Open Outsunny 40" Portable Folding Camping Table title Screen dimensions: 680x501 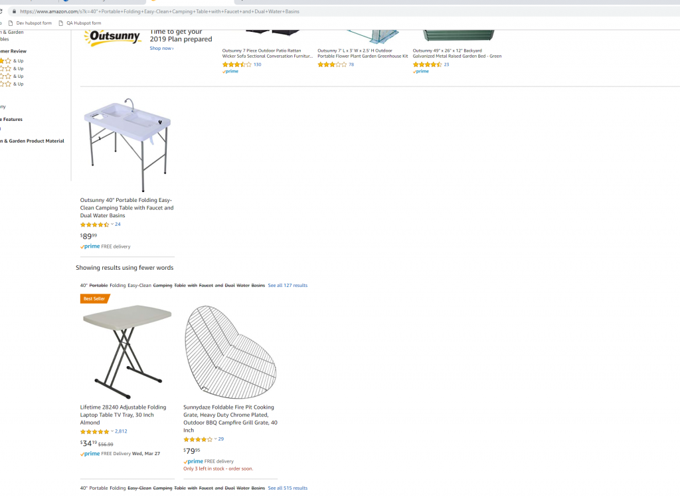pos(127,208)
